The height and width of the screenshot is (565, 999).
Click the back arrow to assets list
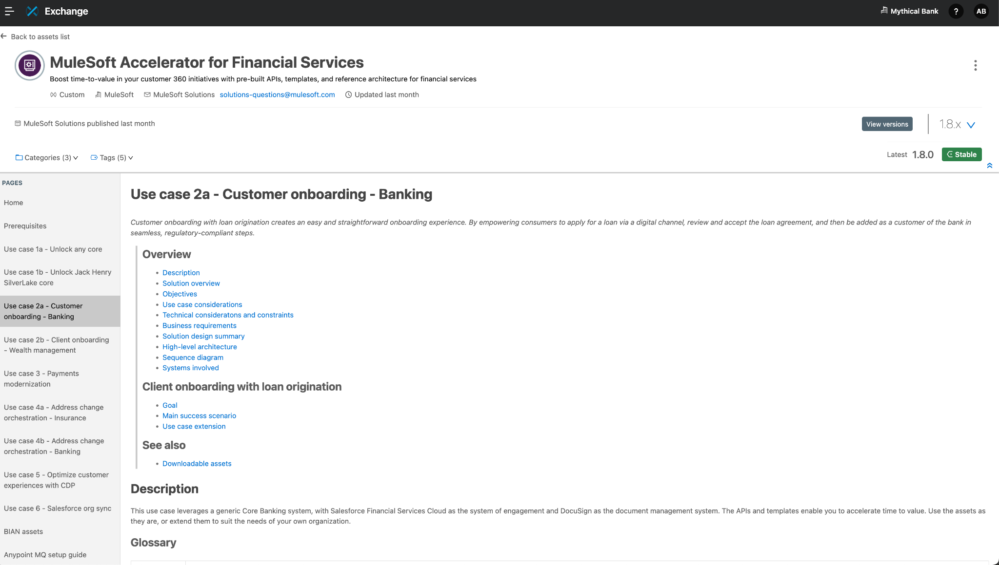click(x=4, y=37)
